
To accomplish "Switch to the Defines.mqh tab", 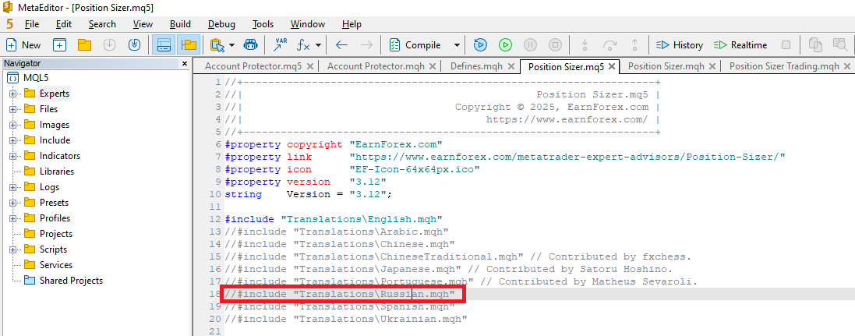I will 475,66.
